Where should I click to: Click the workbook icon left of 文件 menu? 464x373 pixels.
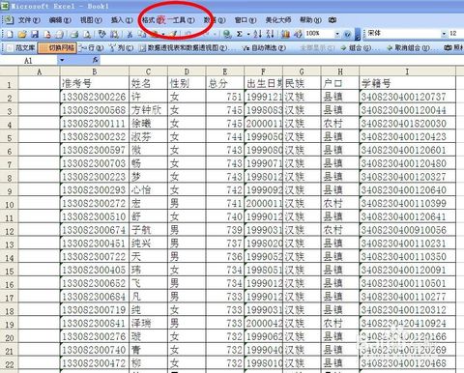(9, 20)
